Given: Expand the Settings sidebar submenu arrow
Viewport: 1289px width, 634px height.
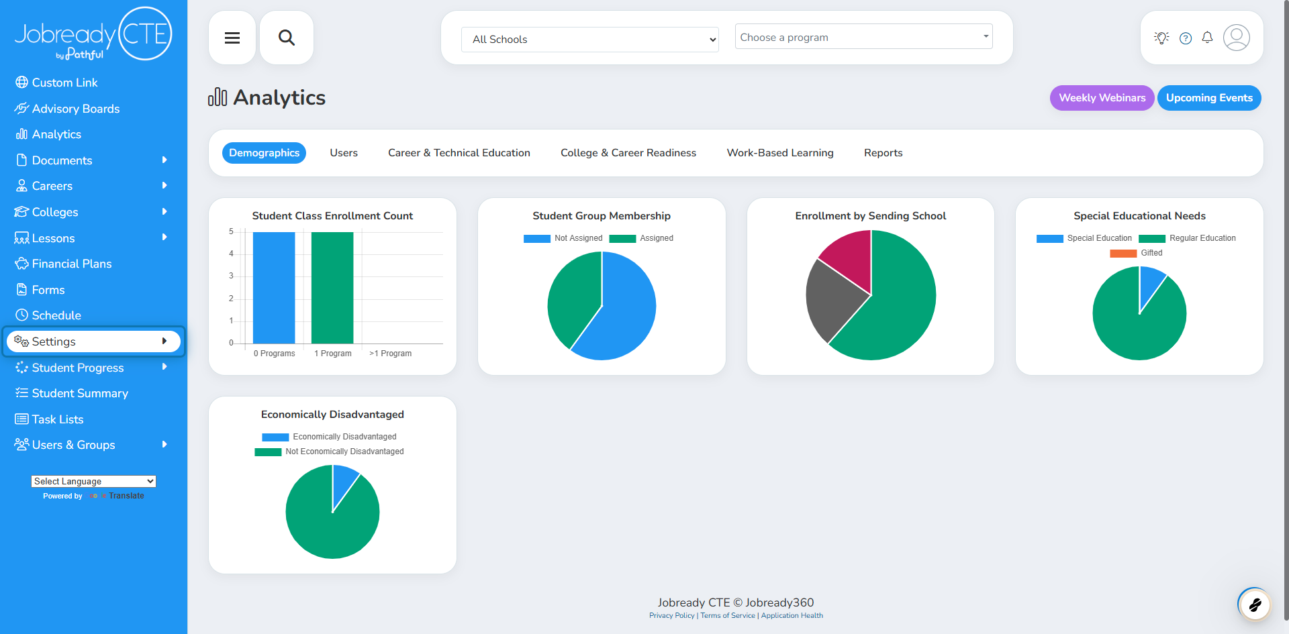Looking at the screenshot, I should [164, 341].
